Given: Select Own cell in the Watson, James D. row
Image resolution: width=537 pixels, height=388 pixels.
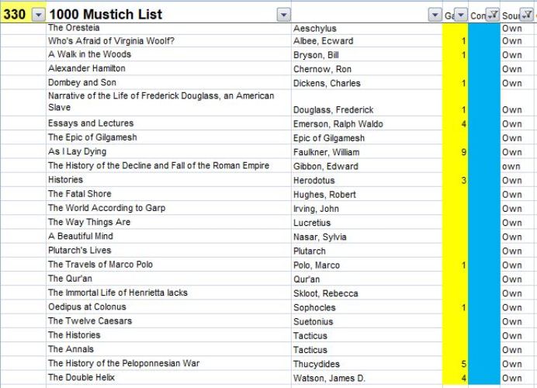Looking at the screenshot, I should (518, 377).
